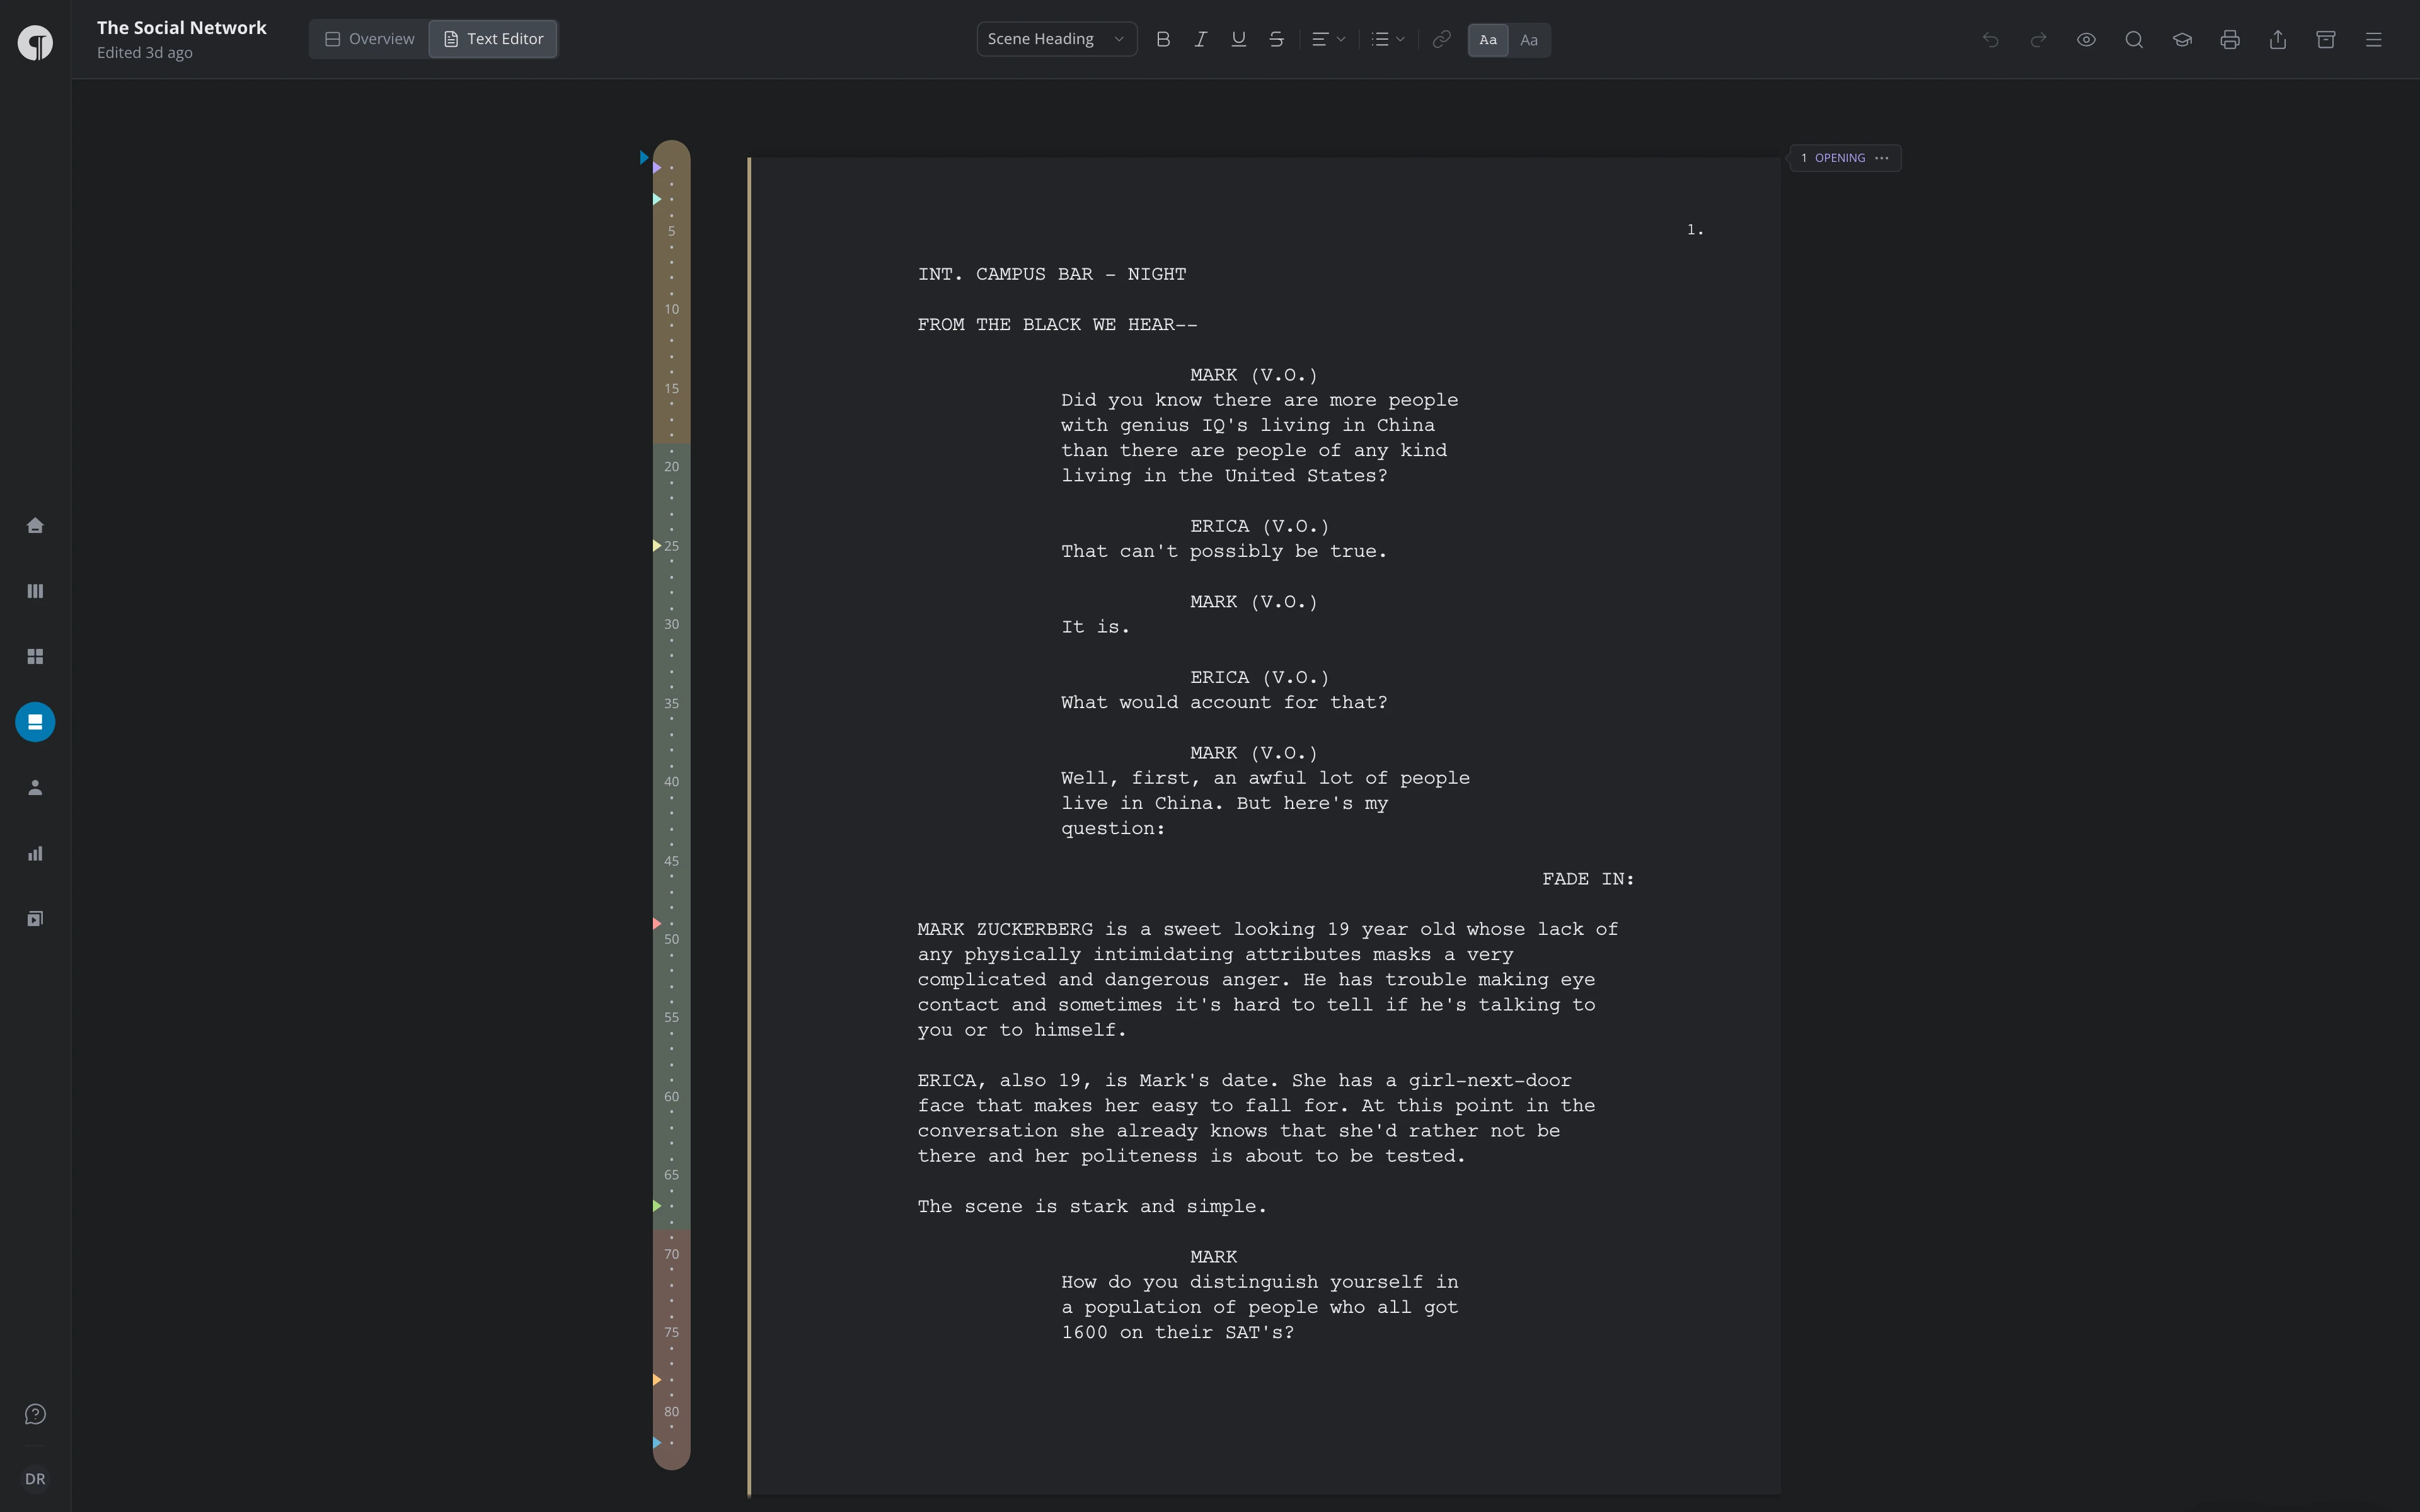Click the purple marker near timeline top
2420x1512 pixels.
tap(657, 168)
